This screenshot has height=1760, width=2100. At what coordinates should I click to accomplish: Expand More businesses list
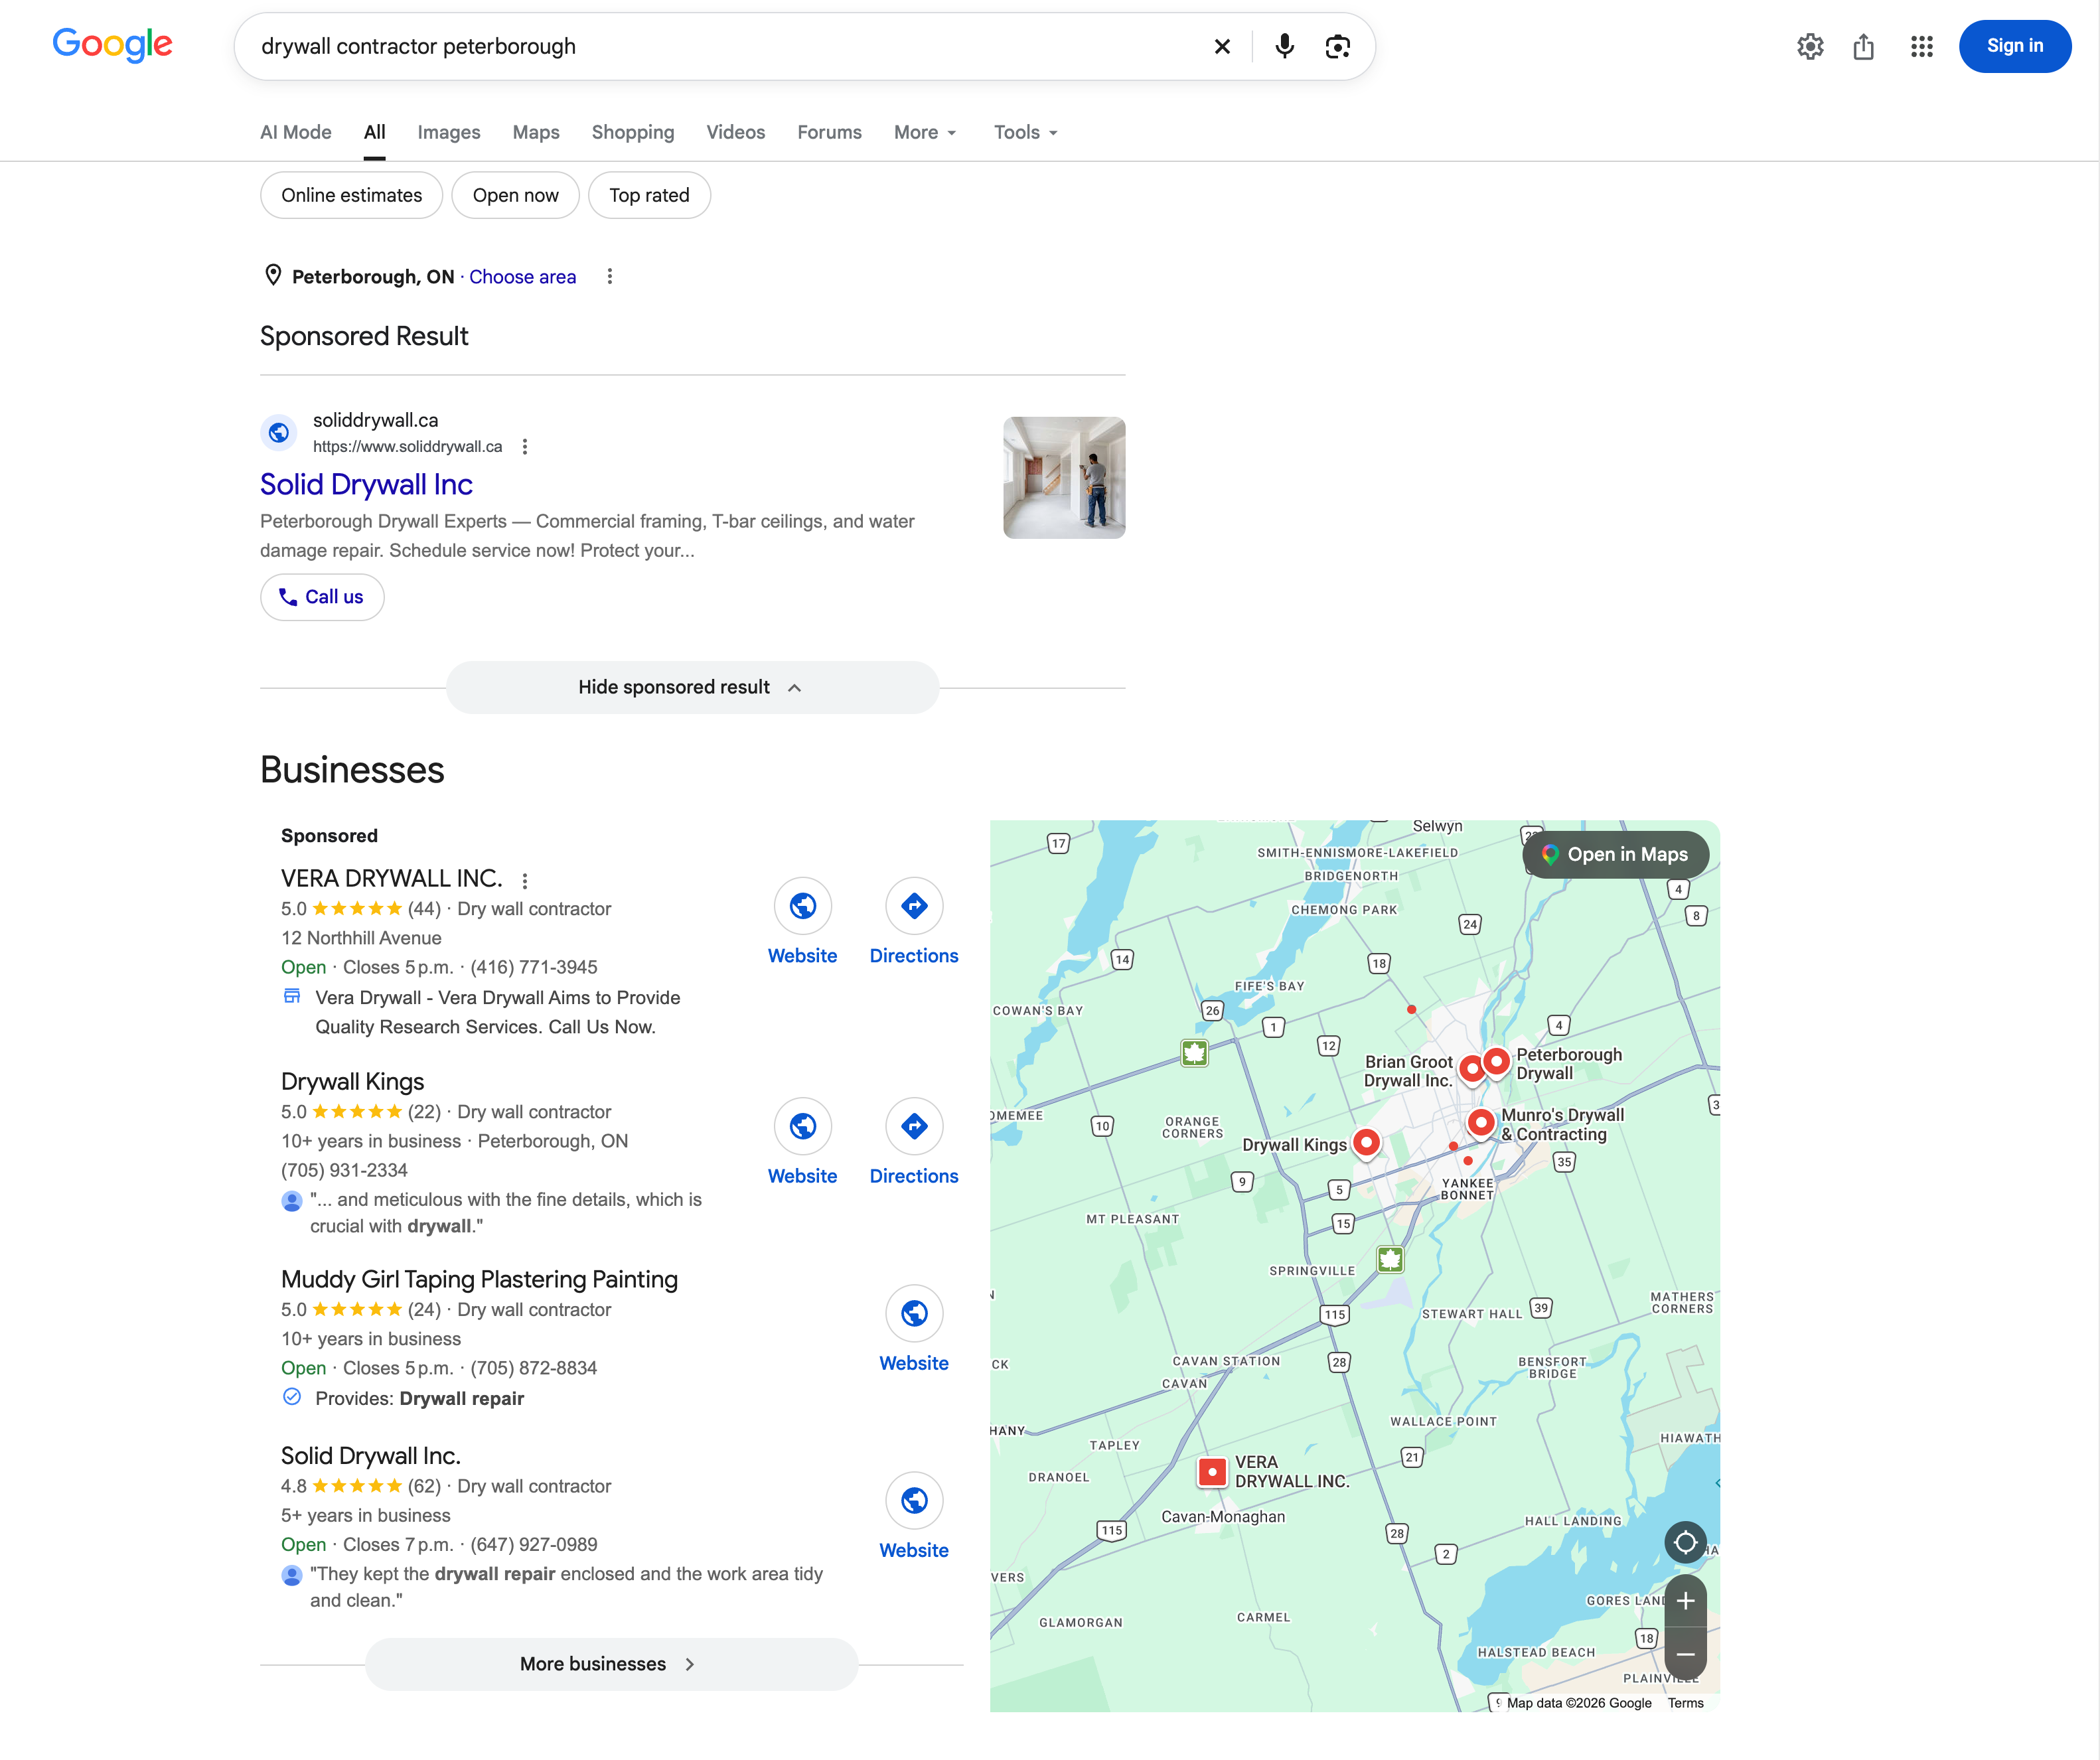(611, 1664)
